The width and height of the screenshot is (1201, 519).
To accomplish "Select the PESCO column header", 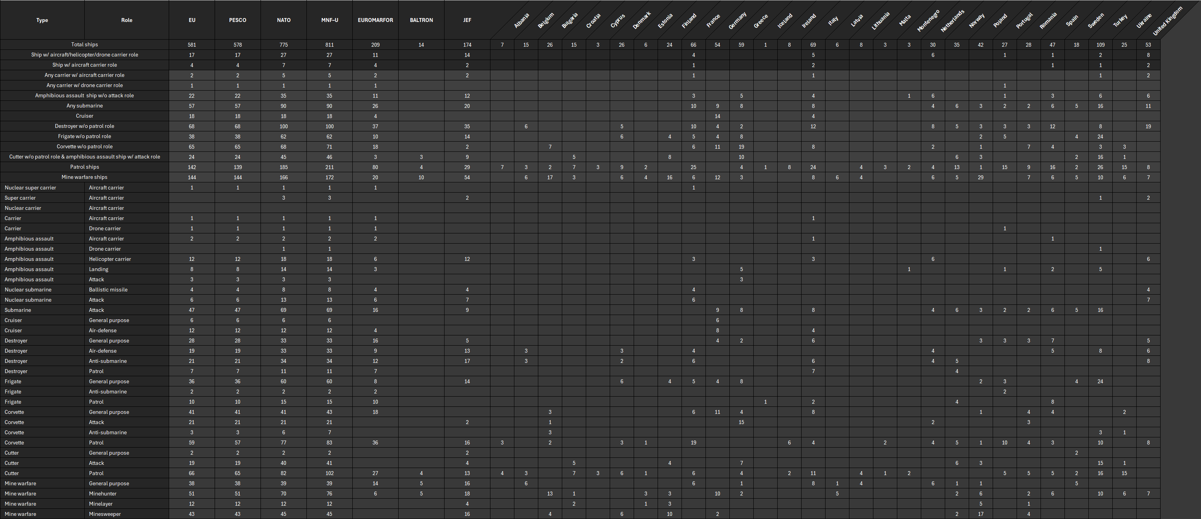I will pyautogui.click(x=237, y=20).
